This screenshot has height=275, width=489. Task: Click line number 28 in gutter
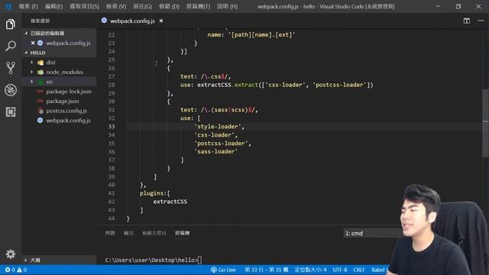point(112,85)
